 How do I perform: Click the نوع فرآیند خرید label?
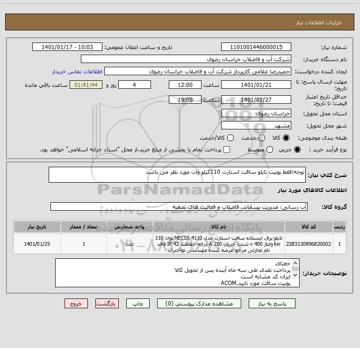pyautogui.click(x=328, y=149)
